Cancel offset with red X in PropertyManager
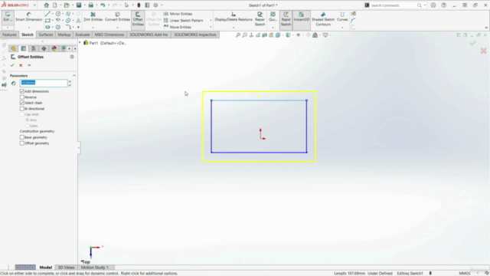Viewport: 490px width, 276px height. pos(21,65)
